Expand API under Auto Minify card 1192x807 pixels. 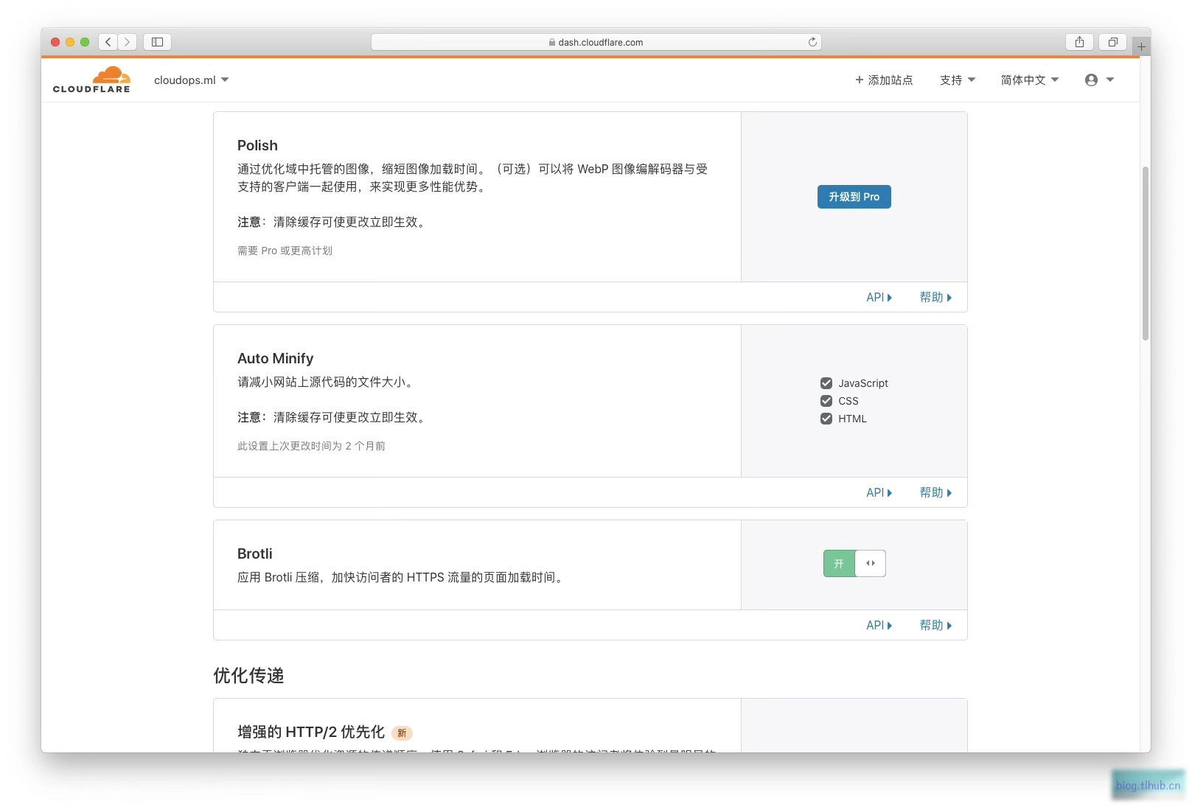click(x=879, y=492)
